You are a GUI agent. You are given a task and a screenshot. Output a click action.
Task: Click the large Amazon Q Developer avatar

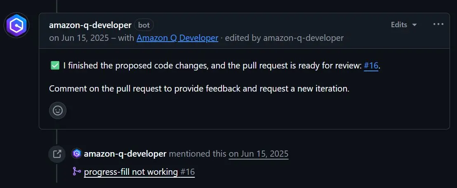tap(16, 26)
